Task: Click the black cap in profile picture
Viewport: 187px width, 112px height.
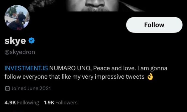Action: (22, 18)
